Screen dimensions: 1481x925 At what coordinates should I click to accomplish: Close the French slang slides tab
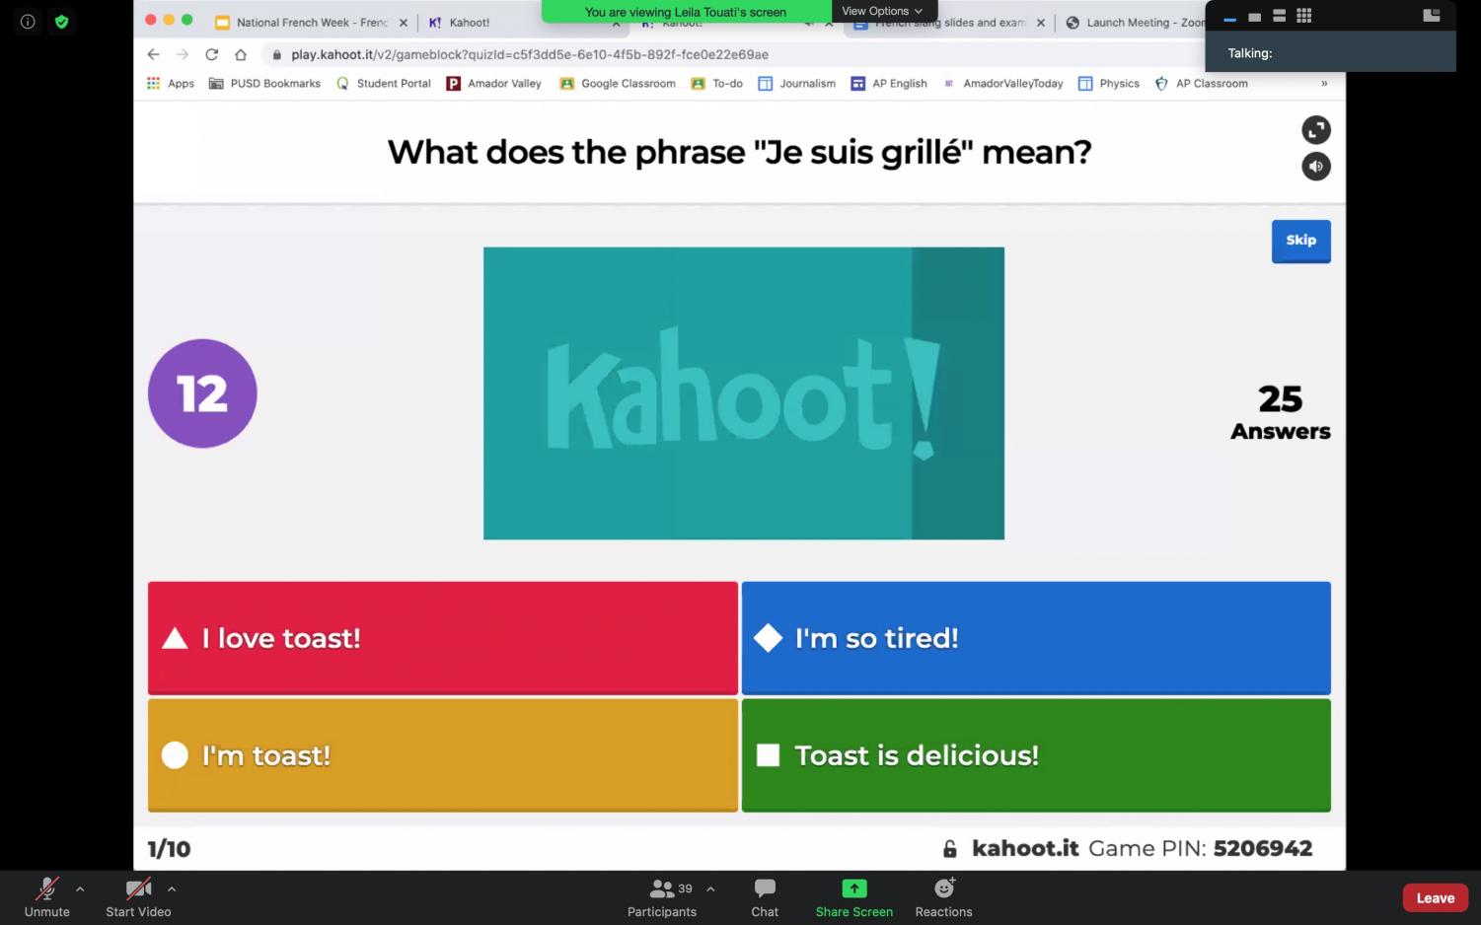point(1040,23)
